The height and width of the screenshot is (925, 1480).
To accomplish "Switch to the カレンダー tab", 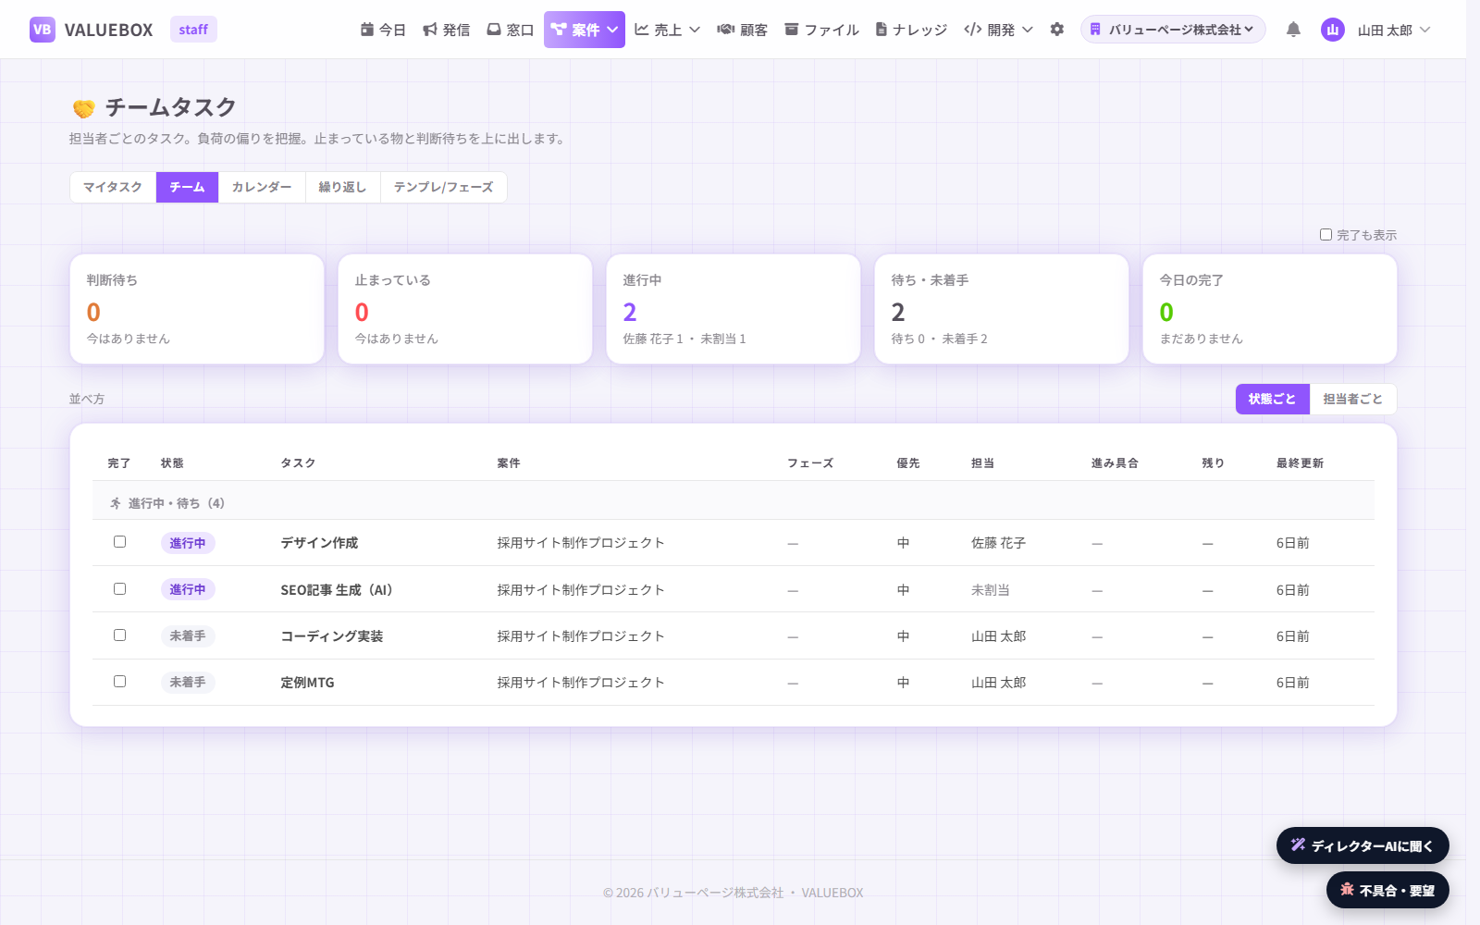I will [262, 187].
